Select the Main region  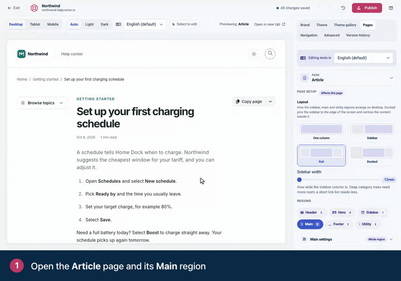click(x=310, y=224)
